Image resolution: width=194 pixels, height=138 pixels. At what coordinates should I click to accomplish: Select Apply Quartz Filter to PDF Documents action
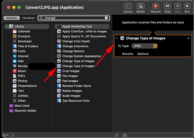click(x=82, y=36)
